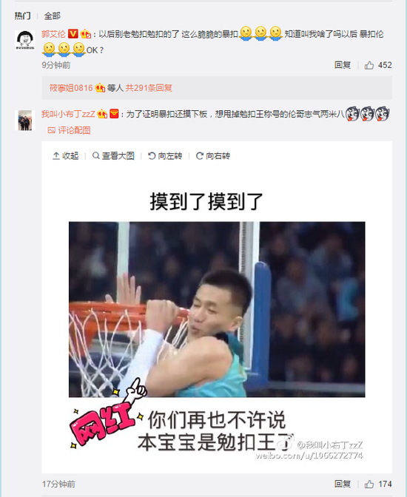407x497 pixels.
Task: Rotate the image left with 向左转
Action: pyautogui.click(x=165, y=155)
